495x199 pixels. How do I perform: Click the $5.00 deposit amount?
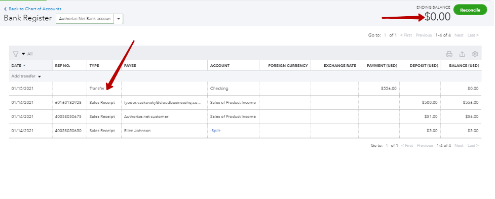(432, 131)
